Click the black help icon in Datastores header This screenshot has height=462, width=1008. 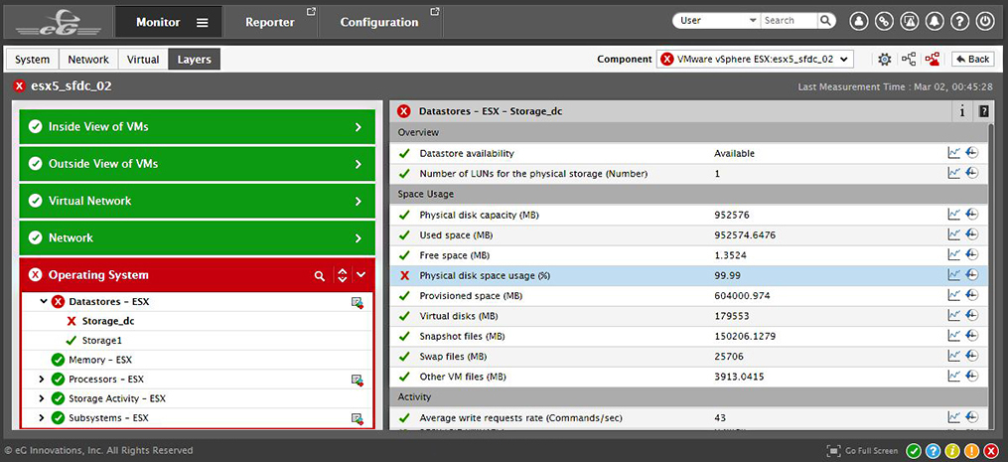(983, 111)
